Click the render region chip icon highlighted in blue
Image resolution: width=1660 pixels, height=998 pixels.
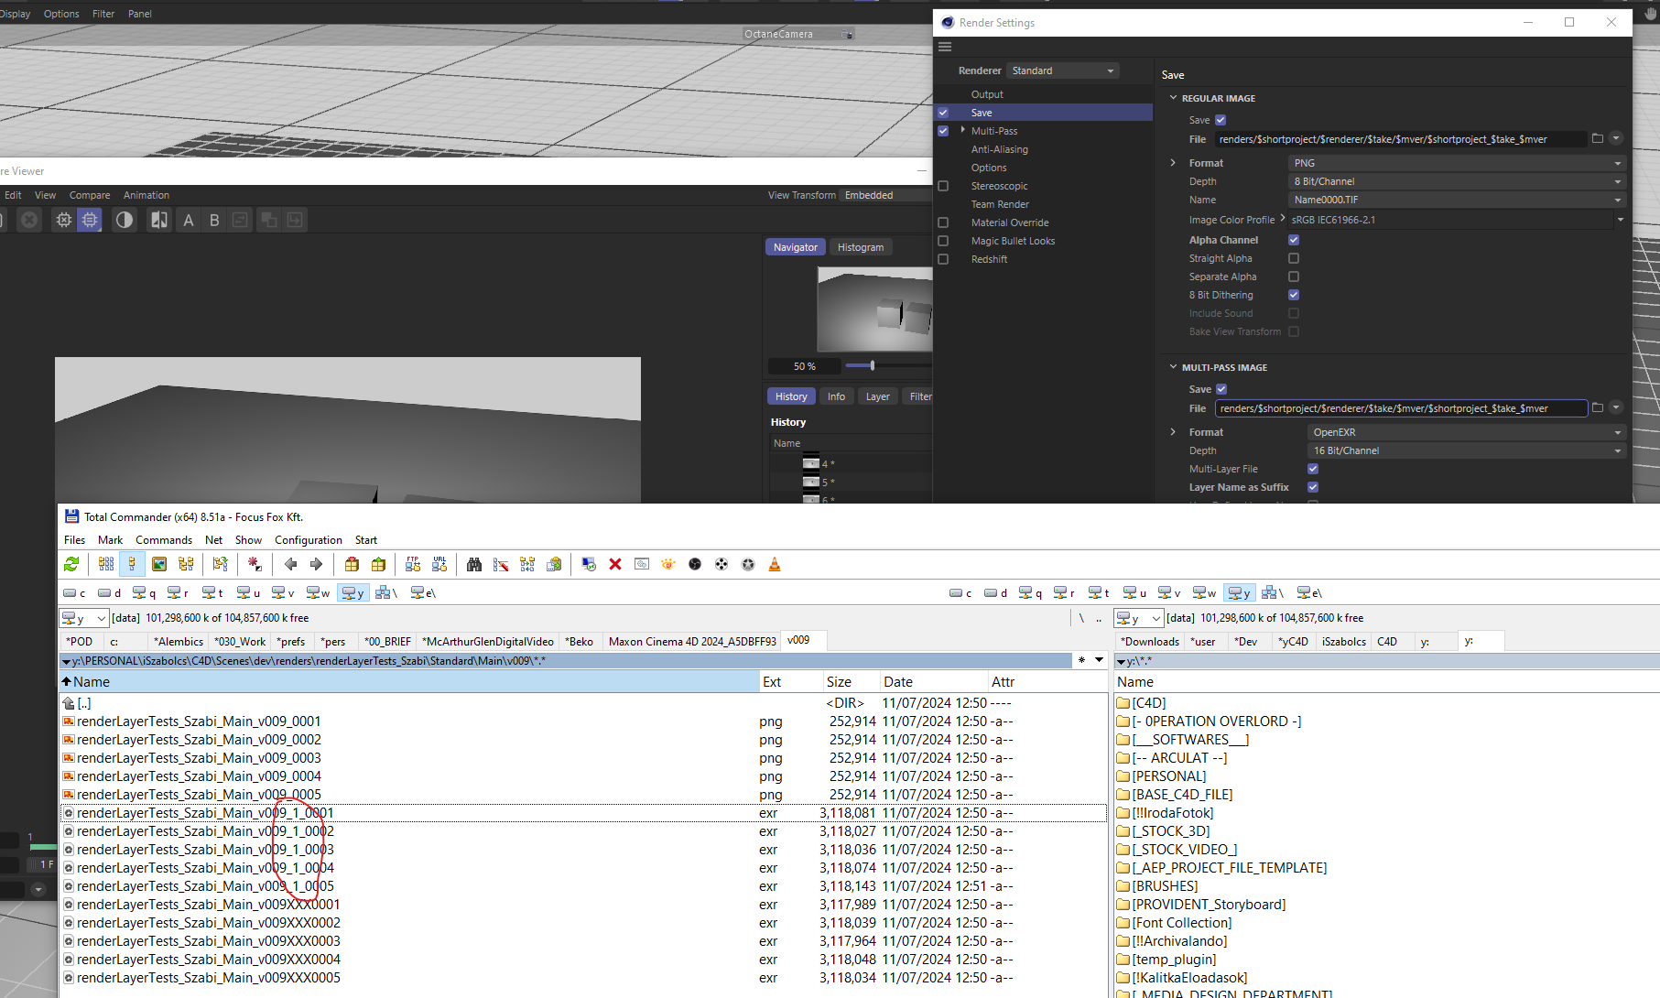(x=90, y=220)
